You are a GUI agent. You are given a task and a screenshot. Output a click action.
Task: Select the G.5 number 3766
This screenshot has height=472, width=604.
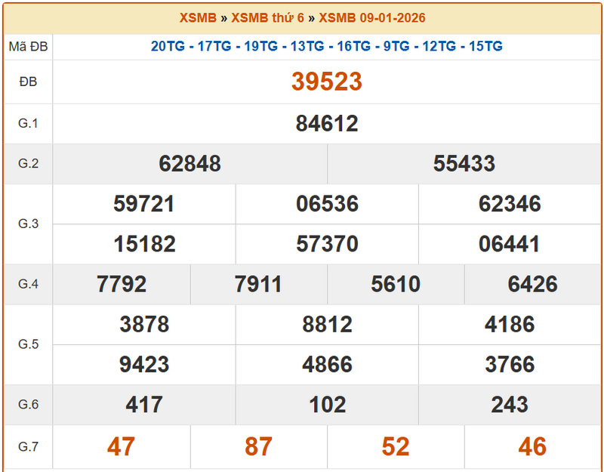[510, 365]
